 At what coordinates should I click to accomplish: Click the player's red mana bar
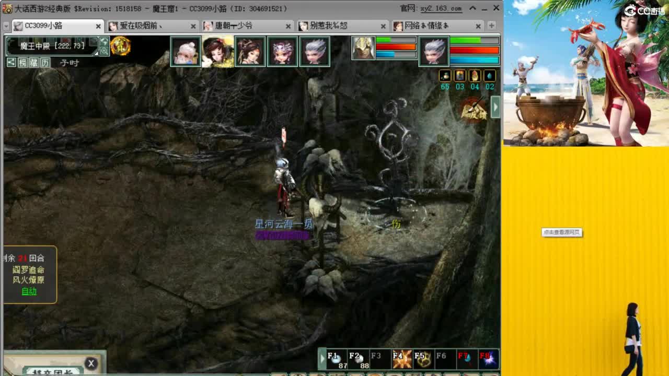475,51
